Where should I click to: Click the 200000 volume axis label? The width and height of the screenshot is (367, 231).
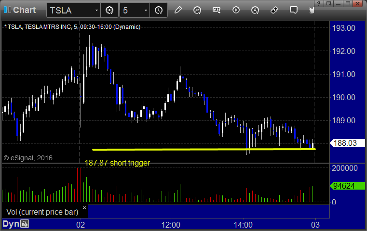[344, 168]
